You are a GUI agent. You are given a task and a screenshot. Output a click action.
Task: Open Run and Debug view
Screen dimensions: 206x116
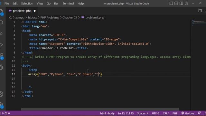click(1, 45)
